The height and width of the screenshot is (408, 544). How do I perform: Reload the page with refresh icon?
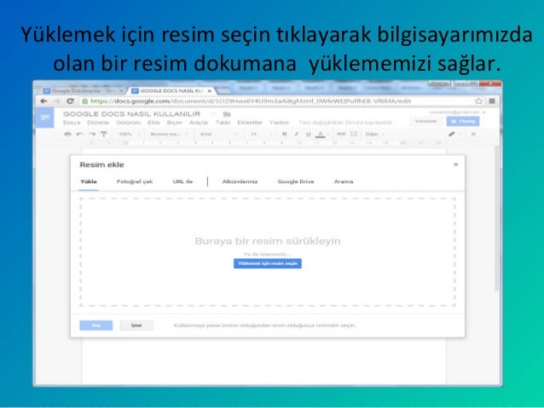[70, 101]
